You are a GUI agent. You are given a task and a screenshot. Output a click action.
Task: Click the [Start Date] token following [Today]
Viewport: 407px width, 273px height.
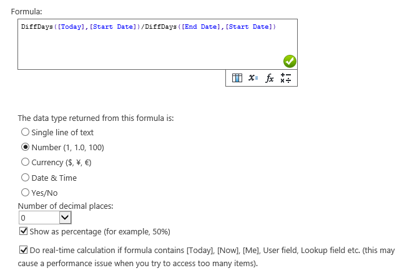[113, 27]
